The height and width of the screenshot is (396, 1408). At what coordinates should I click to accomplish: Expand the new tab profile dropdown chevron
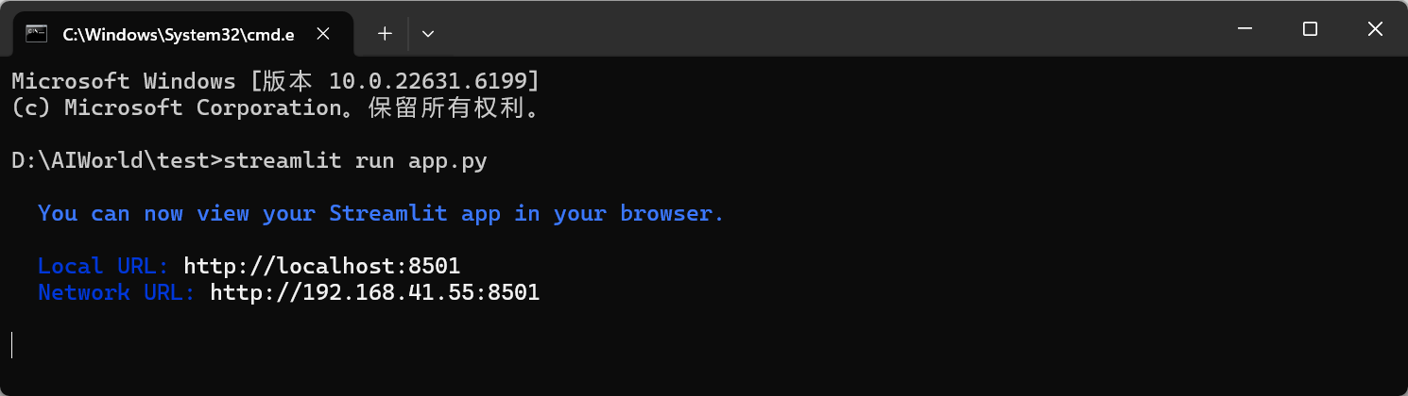(428, 34)
